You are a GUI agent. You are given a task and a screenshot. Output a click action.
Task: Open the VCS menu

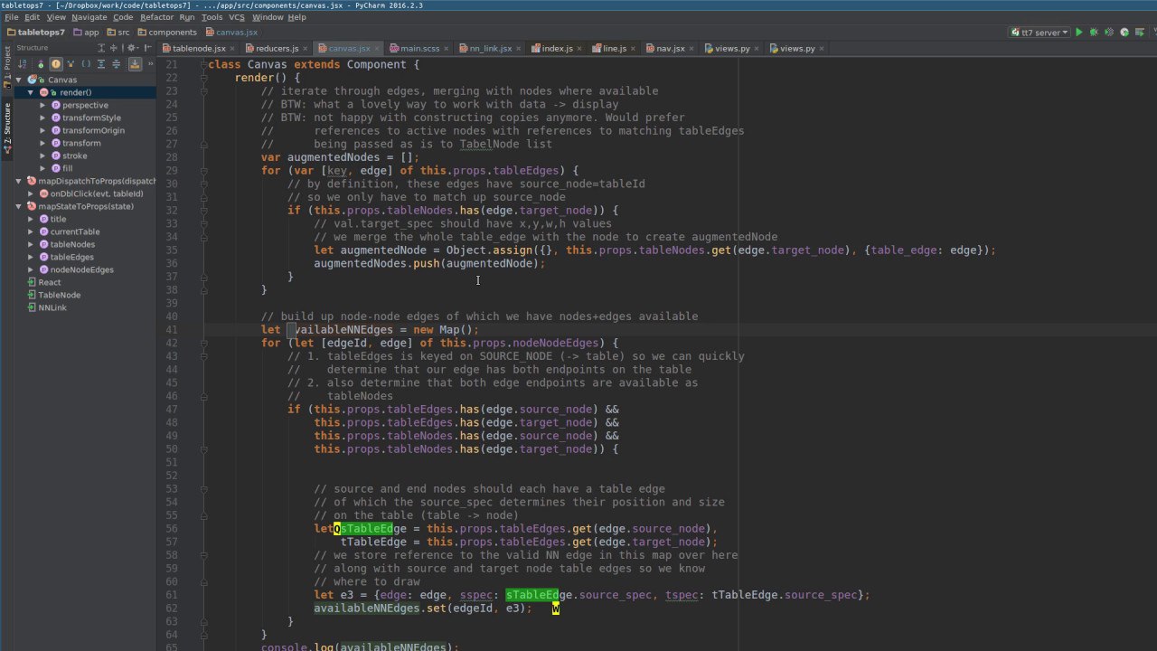pos(236,17)
